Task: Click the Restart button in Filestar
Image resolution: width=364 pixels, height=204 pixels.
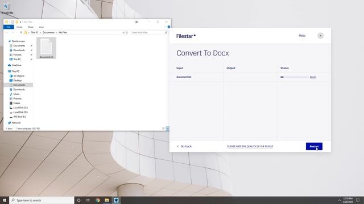Action: point(314,146)
